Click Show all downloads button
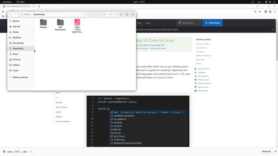278x156 pixels. coord(266,152)
